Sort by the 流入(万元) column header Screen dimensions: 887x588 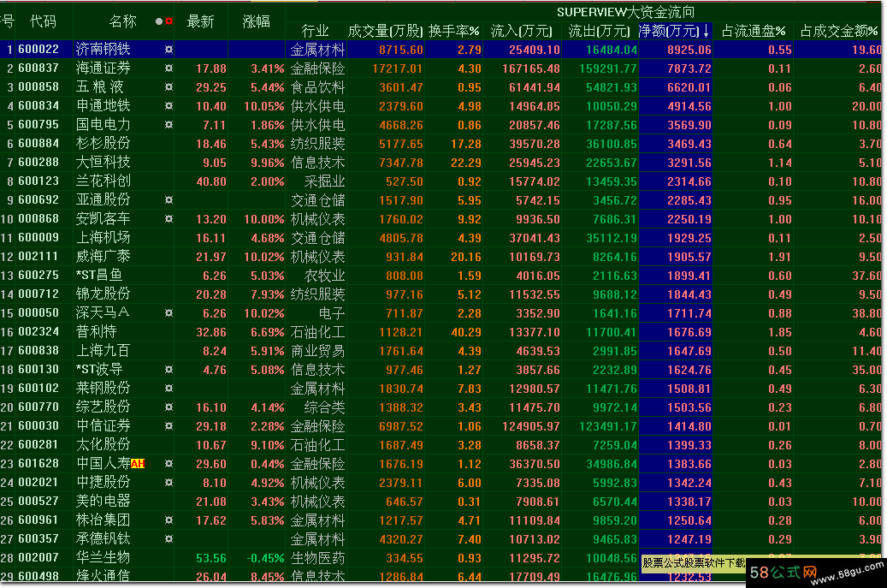point(521,31)
